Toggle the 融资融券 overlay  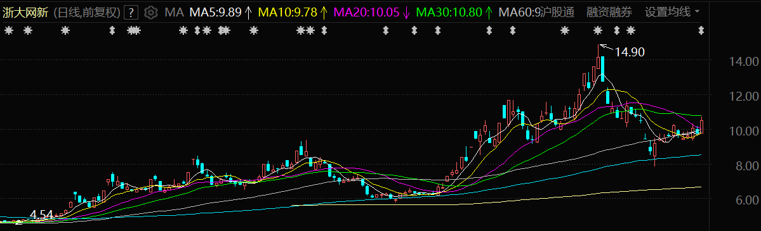[x=609, y=12]
